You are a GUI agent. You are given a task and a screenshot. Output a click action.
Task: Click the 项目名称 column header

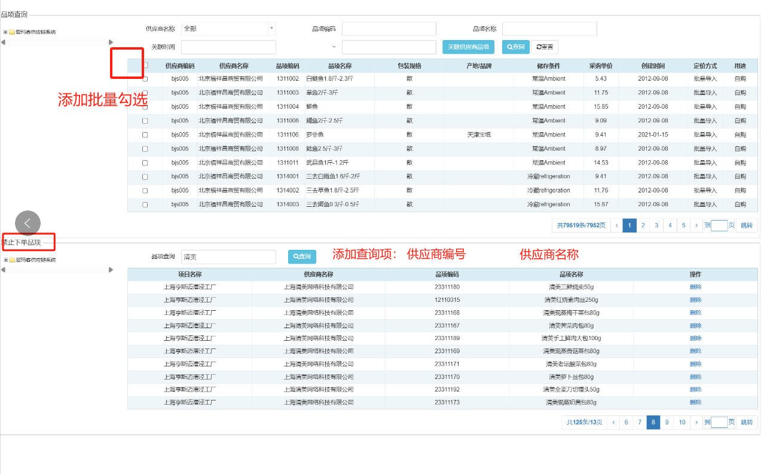pos(190,274)
